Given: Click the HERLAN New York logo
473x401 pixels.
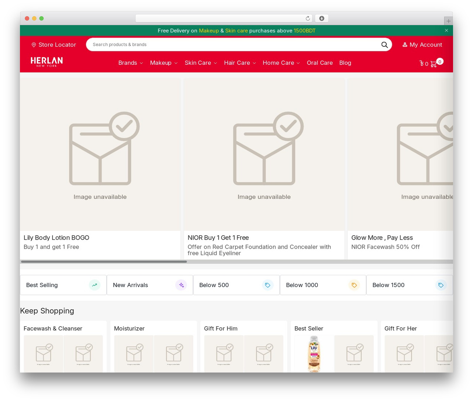Looking at the screenshot, I should tap(47, 62).
